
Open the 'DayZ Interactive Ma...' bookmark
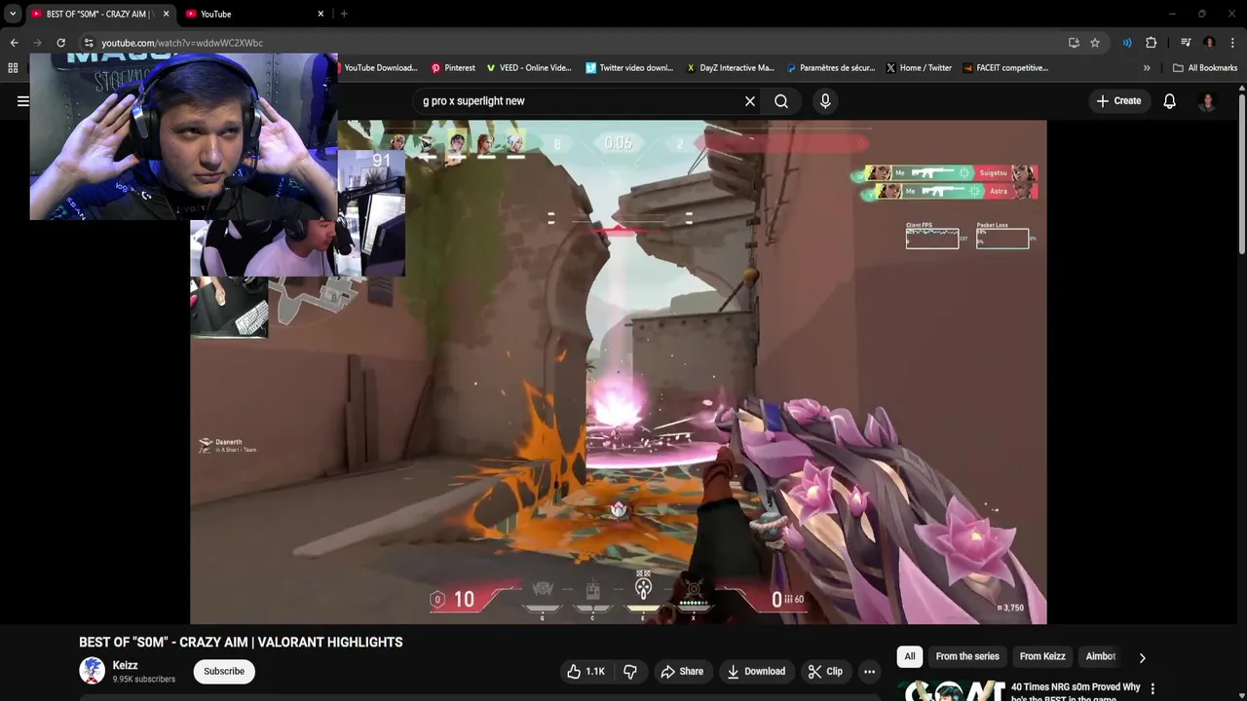click(x=731, y=68)
